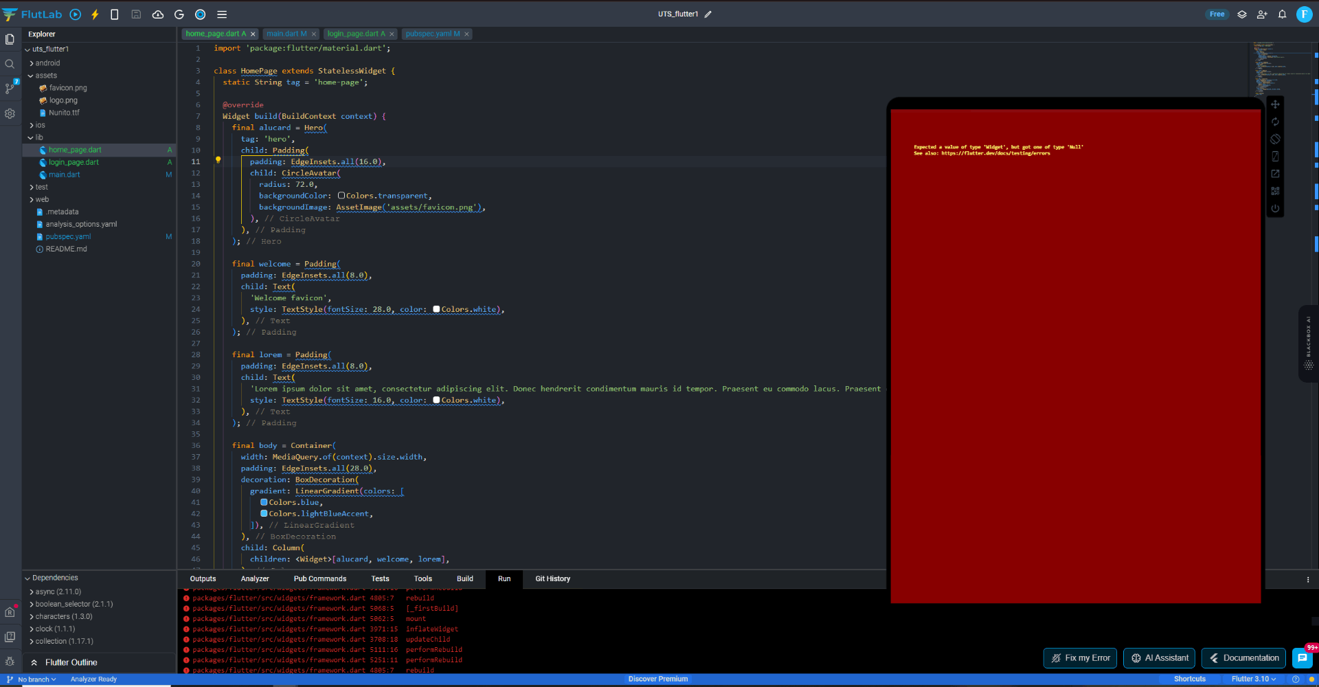Collapse the Flutter Outline panel
The width and height of the screenshot is (1319, 687).
click(34, 662)
